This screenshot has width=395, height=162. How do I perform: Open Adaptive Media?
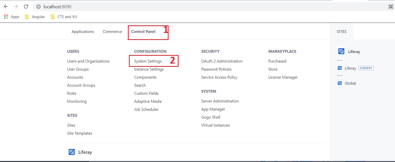click(148, 101)
